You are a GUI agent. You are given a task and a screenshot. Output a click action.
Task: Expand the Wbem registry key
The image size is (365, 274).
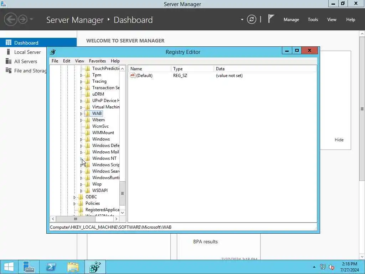pyautogui.click(x=81, y=120)
